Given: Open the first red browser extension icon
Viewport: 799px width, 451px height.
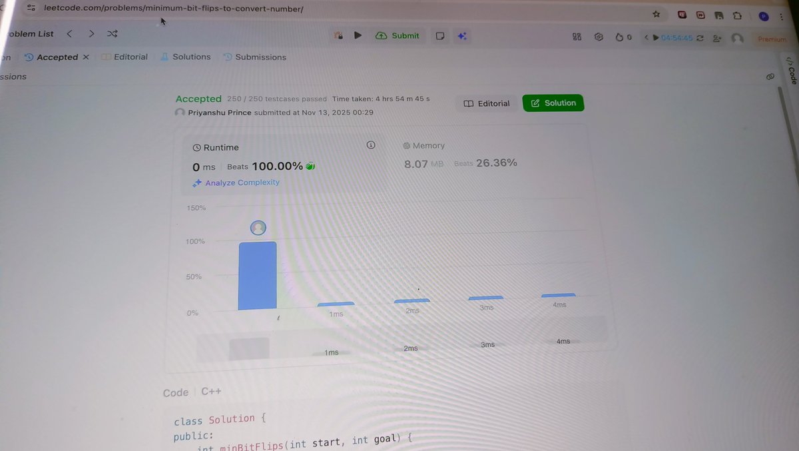Looking at the screenshot, I should tap(682, 14).
